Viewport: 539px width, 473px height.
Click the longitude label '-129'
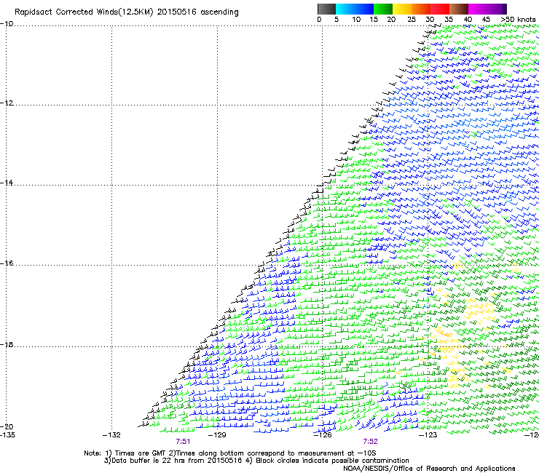point(217,435)
